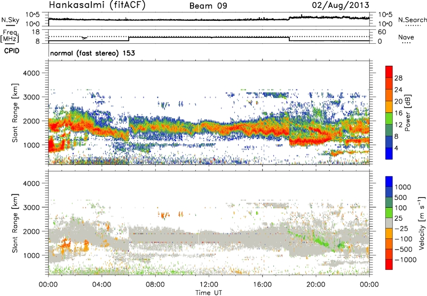Screen dimensions: 427x296
Task: Click the '4000' label on power panel axis
Action: coord(31,73)
